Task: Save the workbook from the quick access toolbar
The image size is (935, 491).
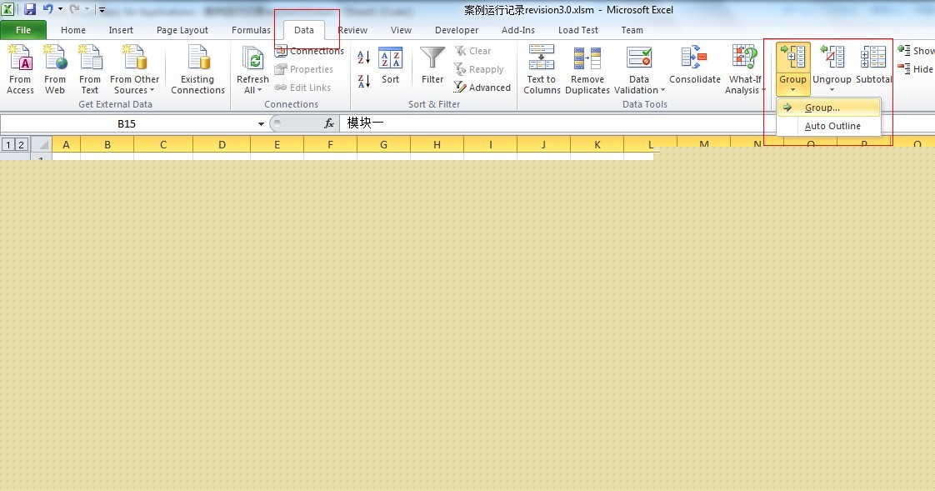Action: pos(30,9)
